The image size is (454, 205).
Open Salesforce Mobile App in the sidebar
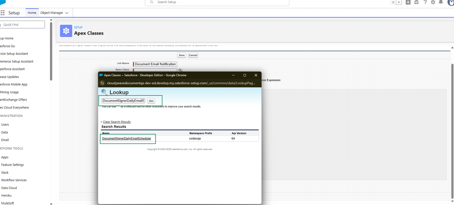(14, 85)
